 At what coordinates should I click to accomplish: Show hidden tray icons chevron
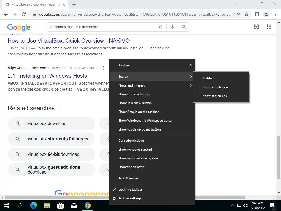[x=232, y=206]
